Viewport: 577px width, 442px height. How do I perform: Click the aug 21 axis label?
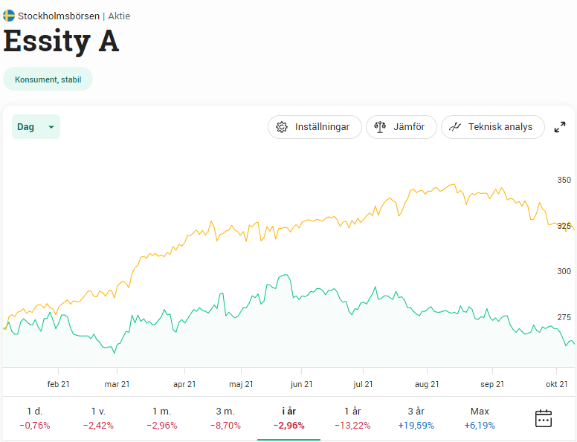pyautogui.click(x=427, y=384)
